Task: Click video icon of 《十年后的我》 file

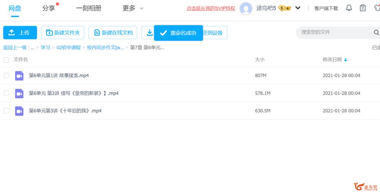Action: (19, 111)
